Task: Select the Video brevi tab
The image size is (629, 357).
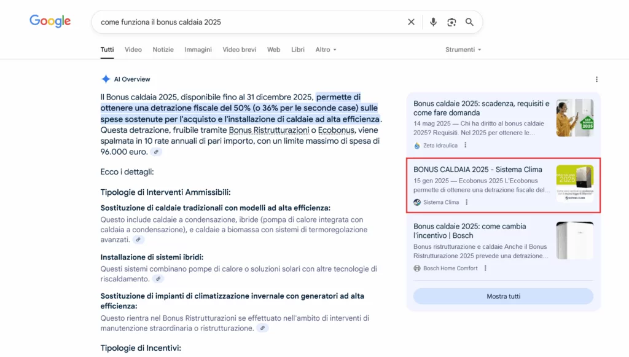Action: (x=239, y=50)
